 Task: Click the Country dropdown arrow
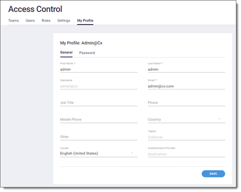tap(220, 119)
